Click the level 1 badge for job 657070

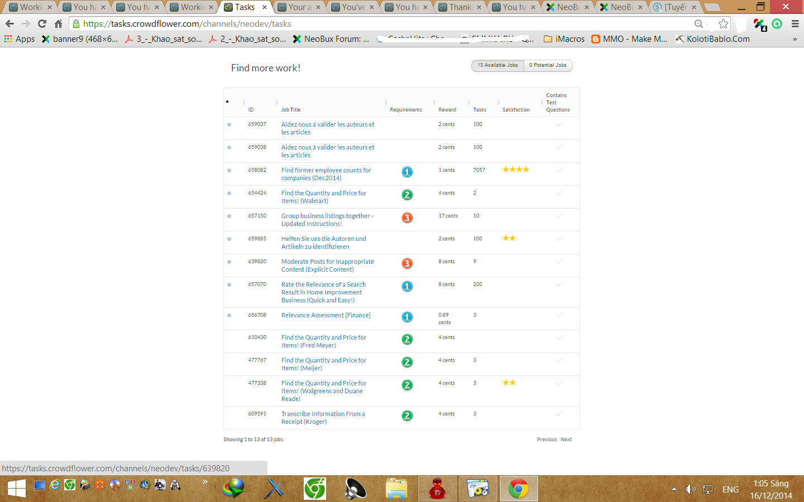[407, 287]
